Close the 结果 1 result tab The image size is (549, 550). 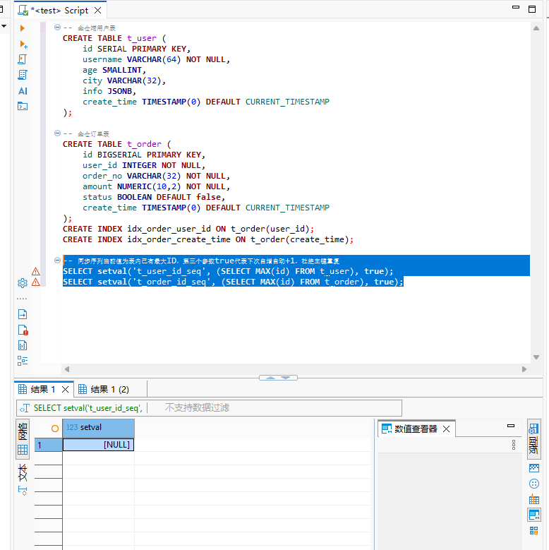[x=65, y=389]
